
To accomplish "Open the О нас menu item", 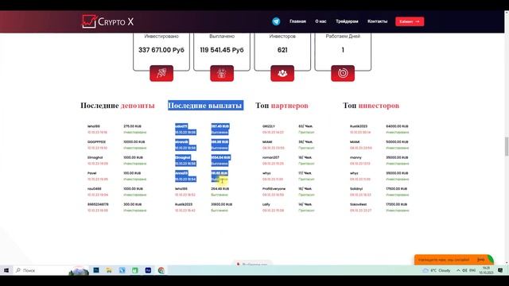I will 321,21.
